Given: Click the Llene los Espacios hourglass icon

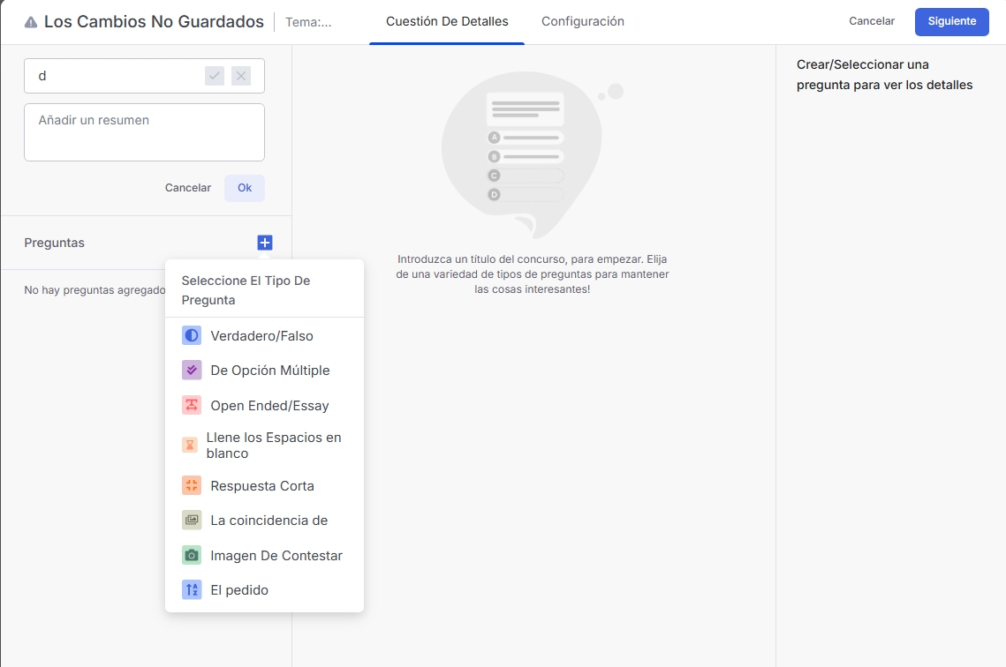Looking at the screenshot, I should tap(190, 445).
